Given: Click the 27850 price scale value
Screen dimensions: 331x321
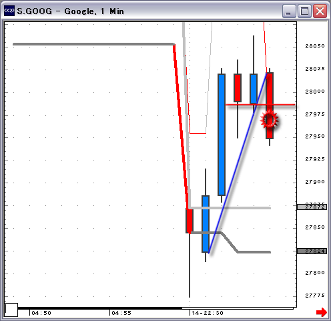Looking at the screenshot, I should [x=315, y=227].
